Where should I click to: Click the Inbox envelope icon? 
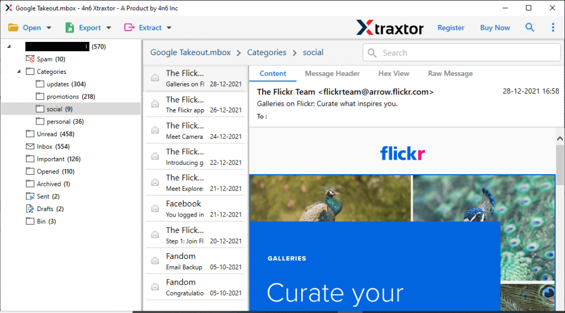coord(30,147)
